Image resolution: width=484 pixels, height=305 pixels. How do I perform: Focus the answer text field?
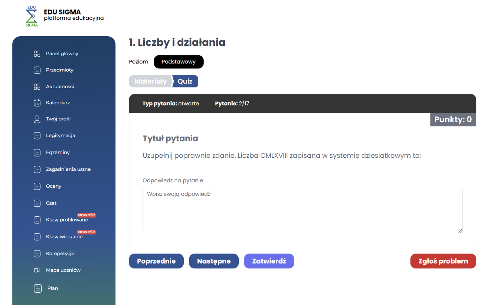tap(302, 210)
